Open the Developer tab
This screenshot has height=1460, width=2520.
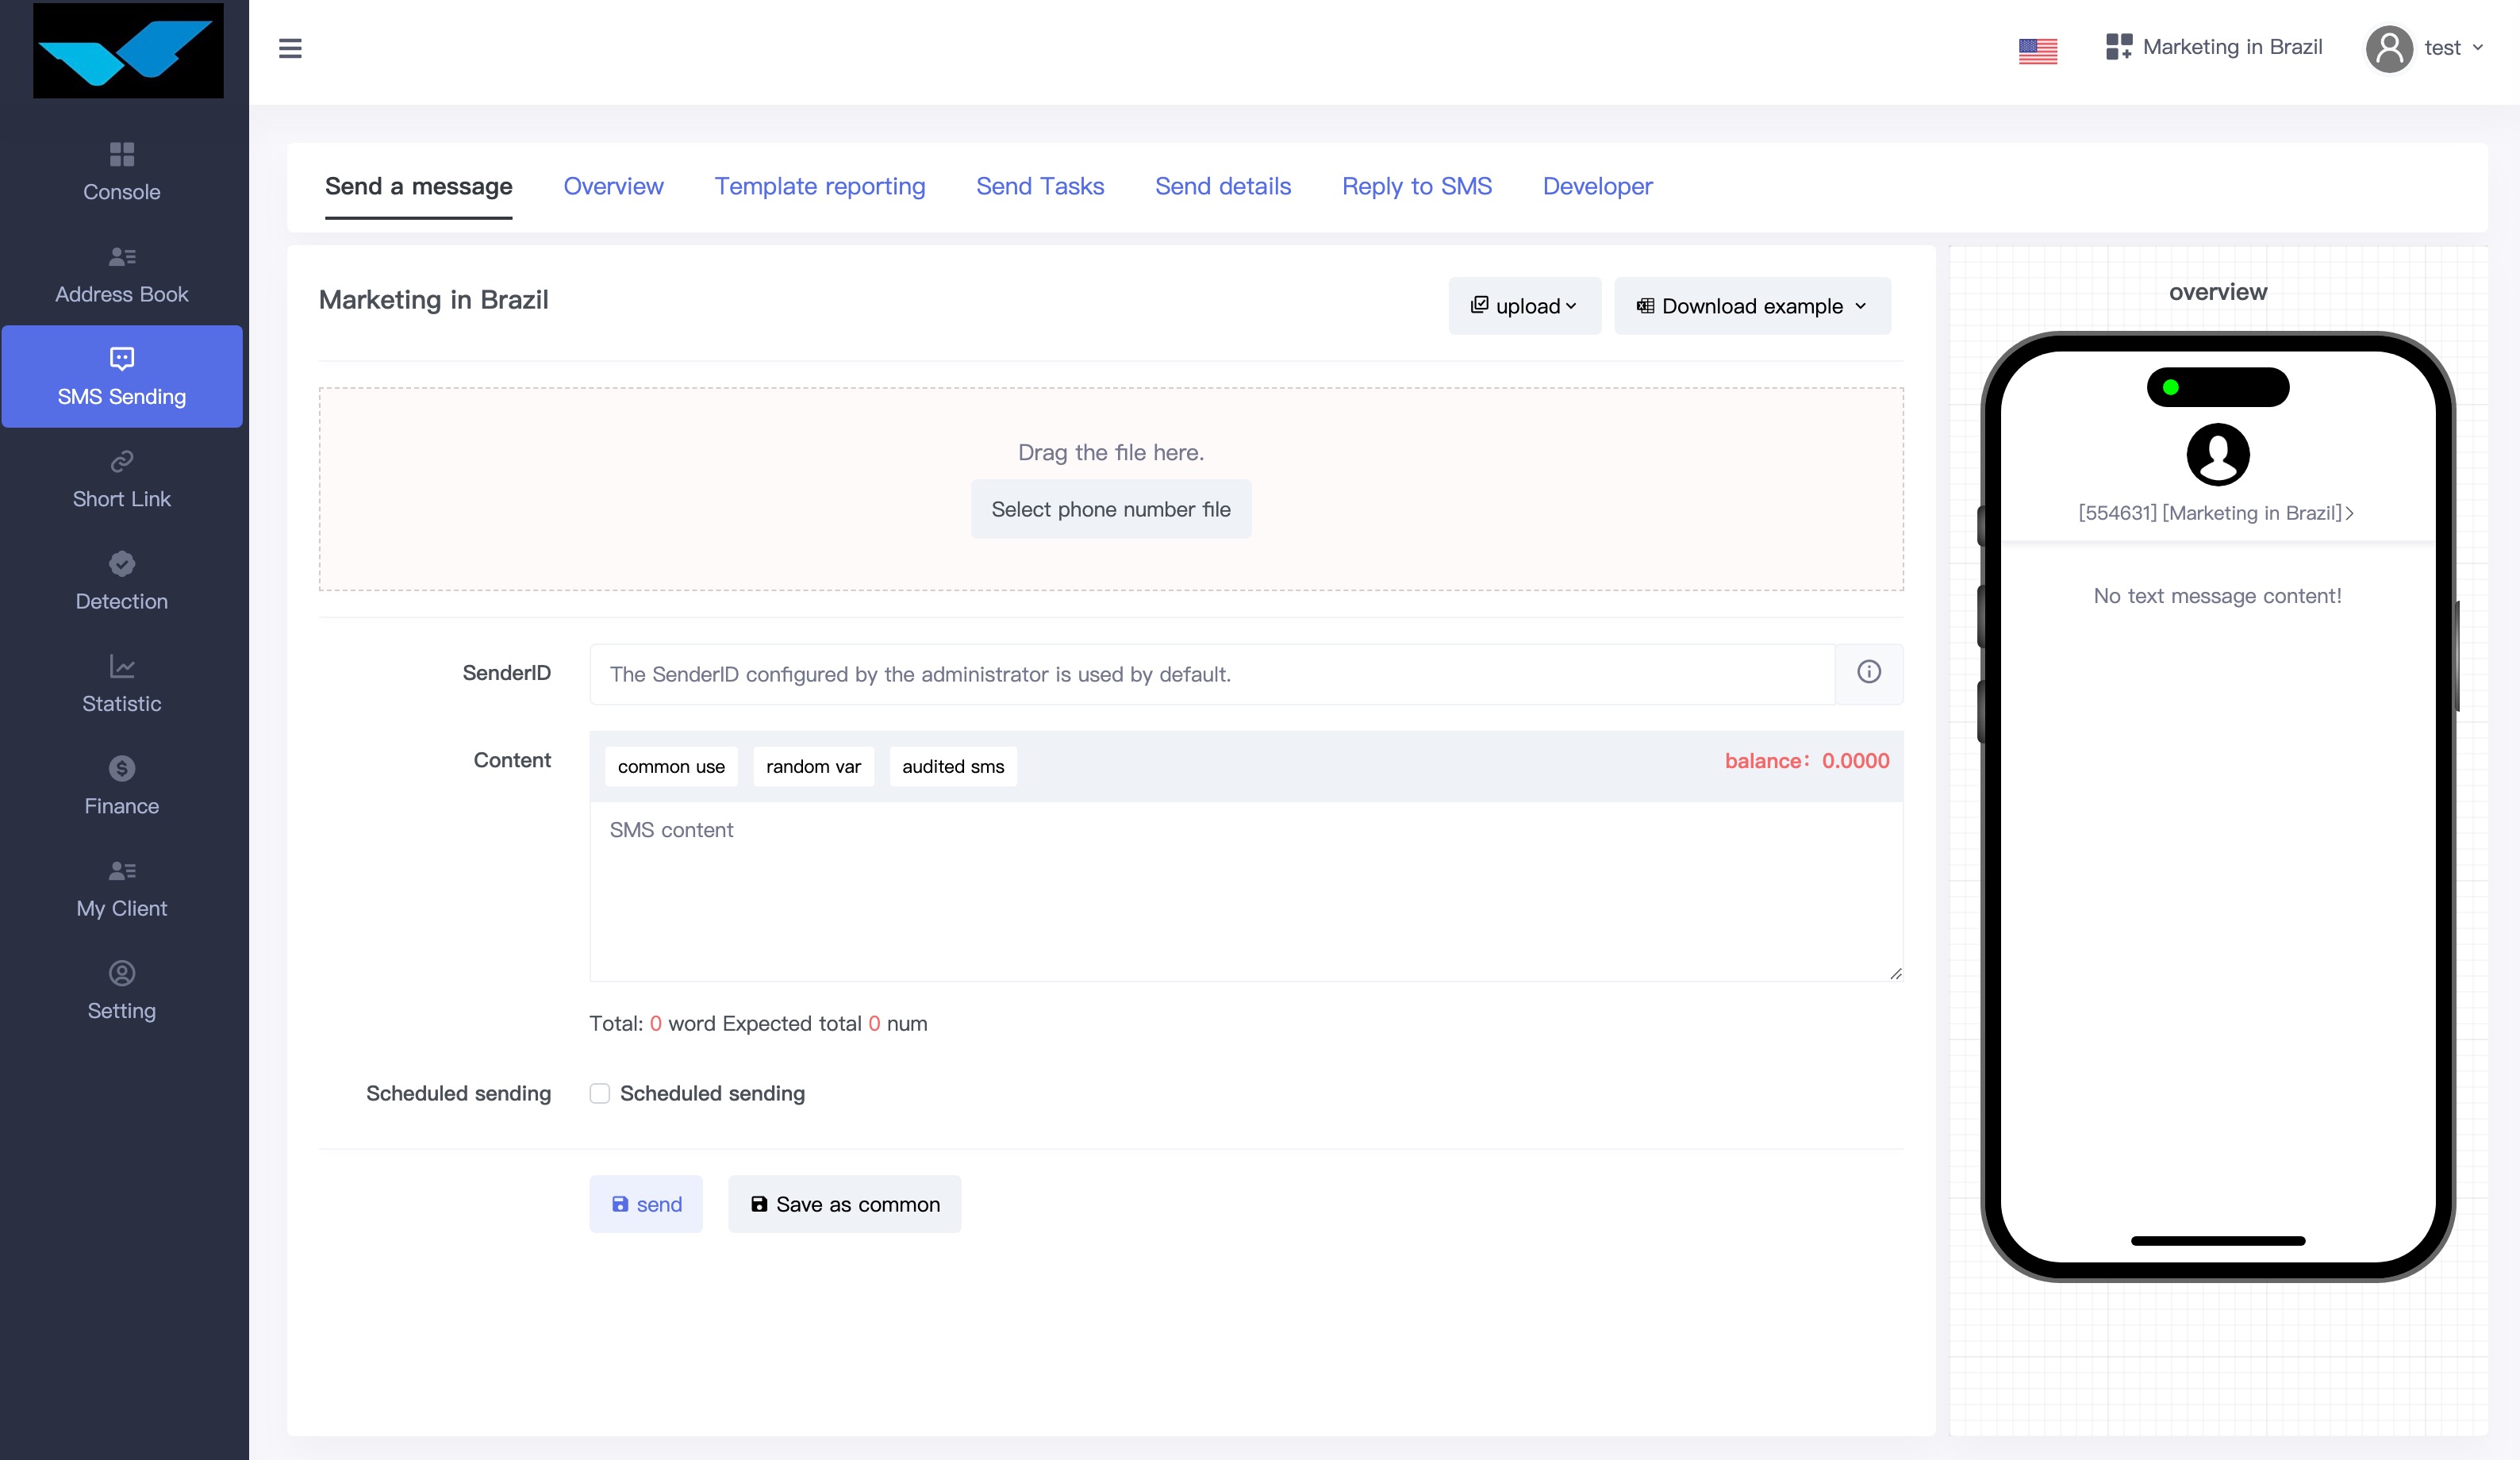(1597, 186)
